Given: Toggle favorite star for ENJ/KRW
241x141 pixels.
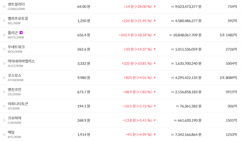Looking at the screenshot, I should (x=4, y=92).
